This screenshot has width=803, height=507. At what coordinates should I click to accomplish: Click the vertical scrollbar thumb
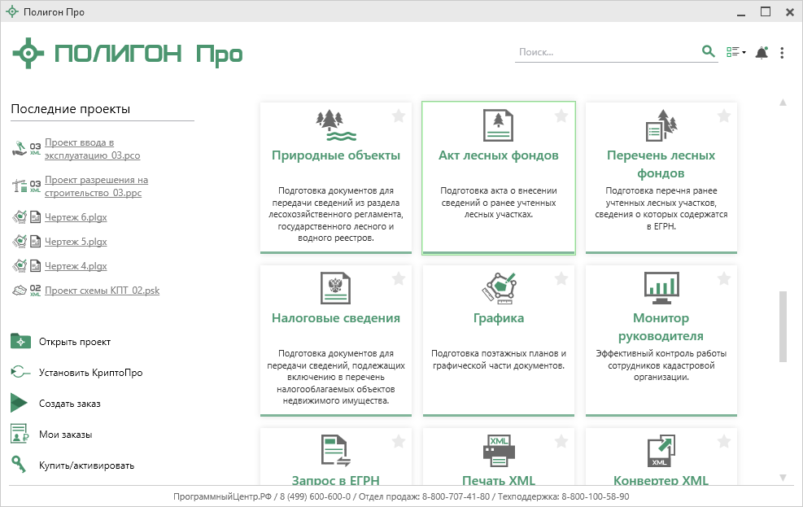(x=783, y=326)
